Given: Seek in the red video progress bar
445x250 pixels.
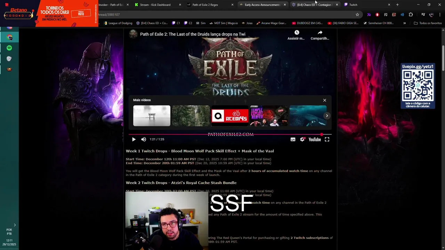Looking at the screenshot, I should (230, 134).
